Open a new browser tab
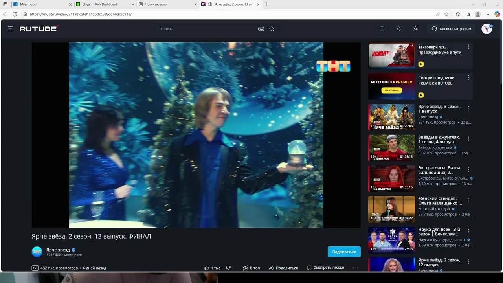Viewport: 503px width, 283px height. click(x=267, y=4)
